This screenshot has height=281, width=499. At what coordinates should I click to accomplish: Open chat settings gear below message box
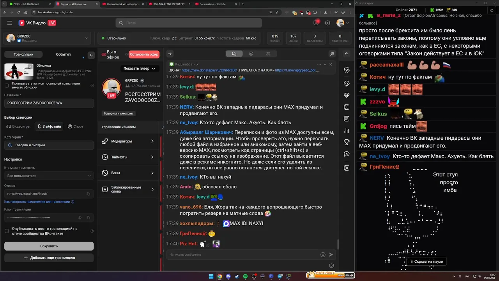[x=332, y=266]
